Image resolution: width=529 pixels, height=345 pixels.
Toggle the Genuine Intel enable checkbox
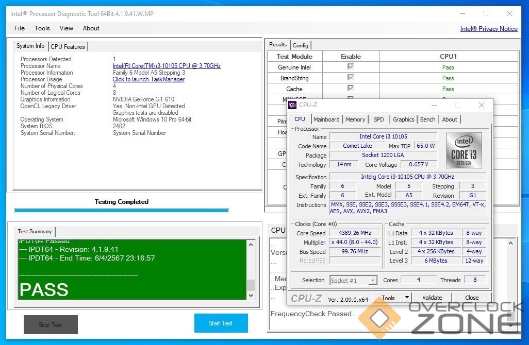coord(351,67)
